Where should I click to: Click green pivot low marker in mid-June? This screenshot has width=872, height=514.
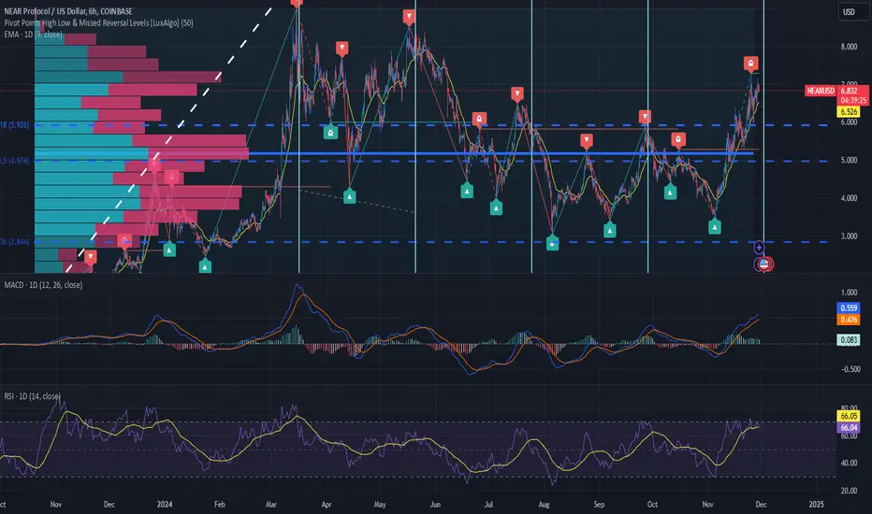[467, 191]
